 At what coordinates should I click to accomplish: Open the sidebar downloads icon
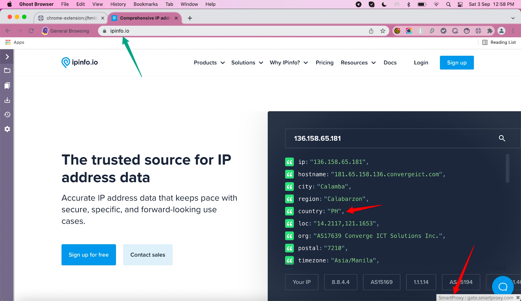[x=7, y=100]
